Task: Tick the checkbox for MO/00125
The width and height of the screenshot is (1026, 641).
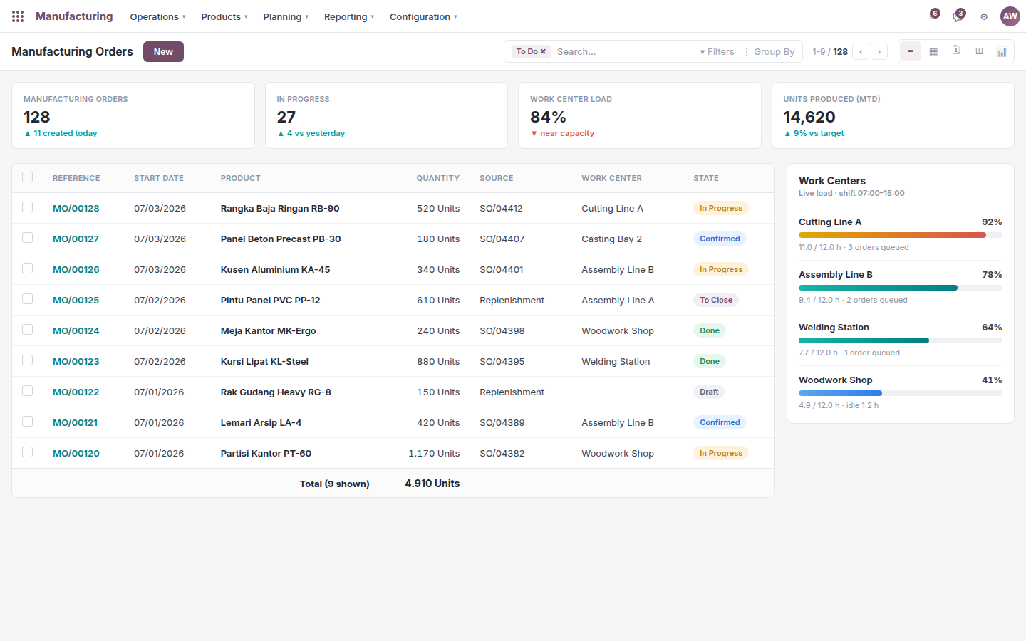Action: [x=28, y=299]
